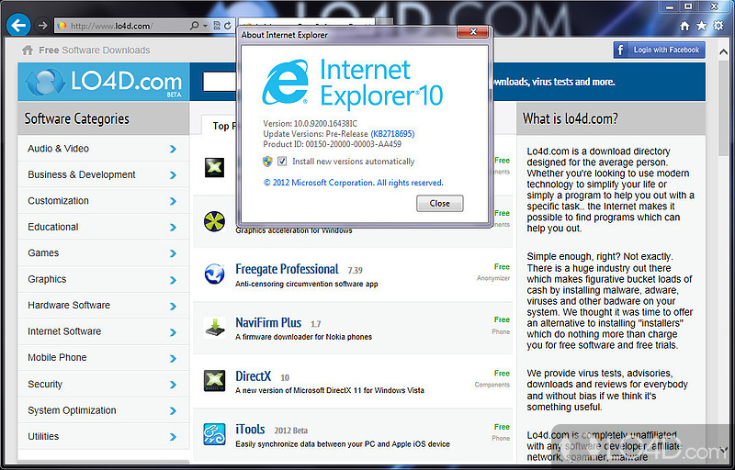Open the 2012 Microsoft Corporation copyright link
The height and width of the screenshot is (470, 735).
(x=354, y=183)
